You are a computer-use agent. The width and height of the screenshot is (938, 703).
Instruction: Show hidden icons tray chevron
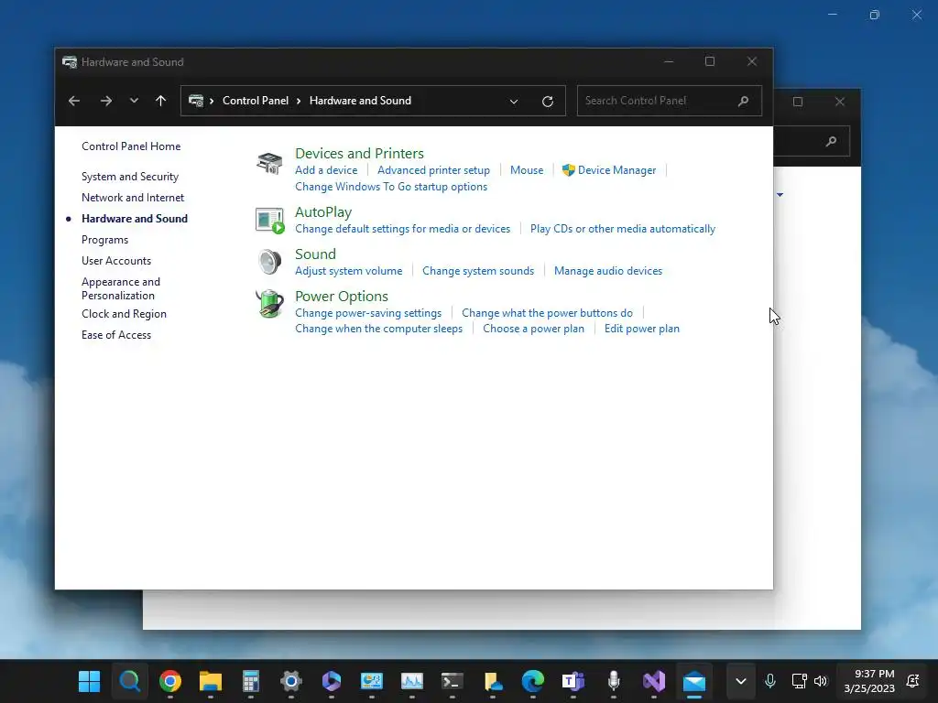(x=740, y=681)
